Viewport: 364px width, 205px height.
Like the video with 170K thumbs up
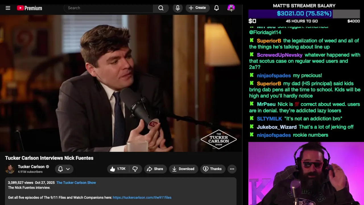point(118,169)
